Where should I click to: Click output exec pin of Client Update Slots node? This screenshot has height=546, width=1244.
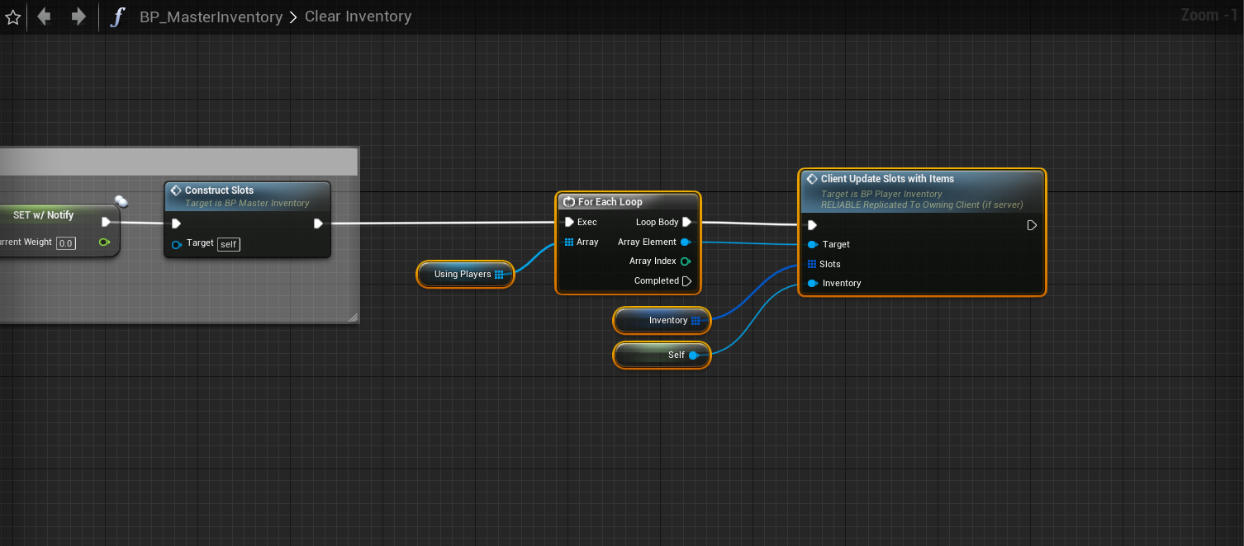(1032, 225)
